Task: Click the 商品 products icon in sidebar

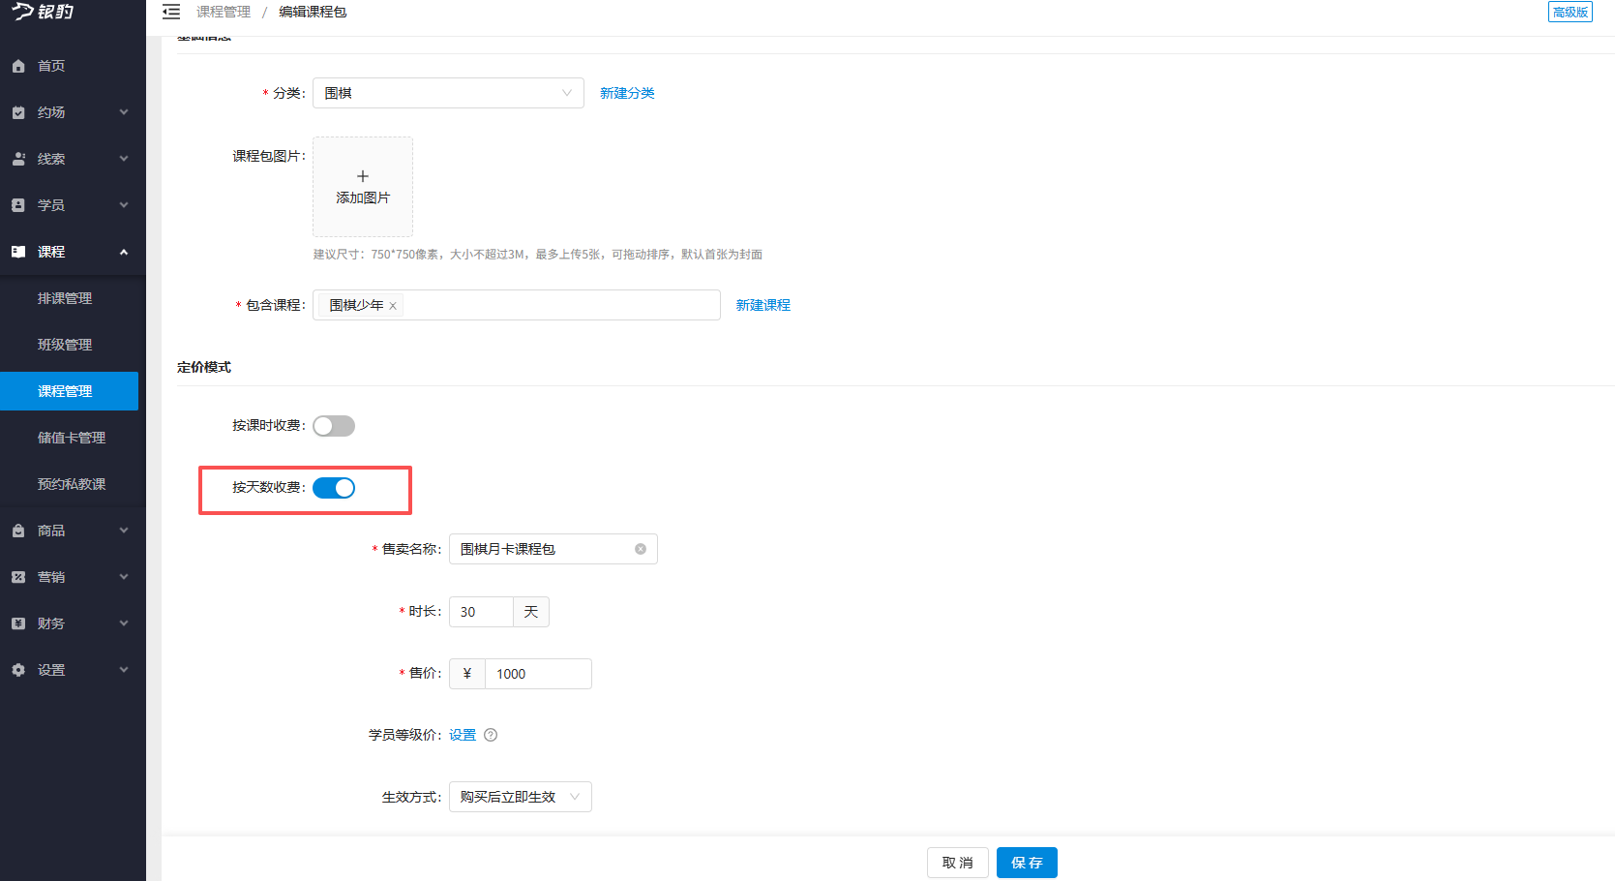Action: tap(18, 530)
